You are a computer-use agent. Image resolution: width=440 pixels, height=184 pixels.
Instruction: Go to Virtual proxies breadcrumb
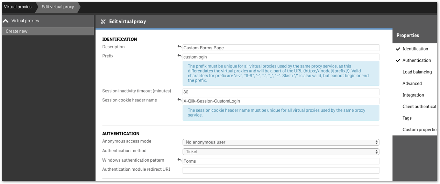[17, 7]
